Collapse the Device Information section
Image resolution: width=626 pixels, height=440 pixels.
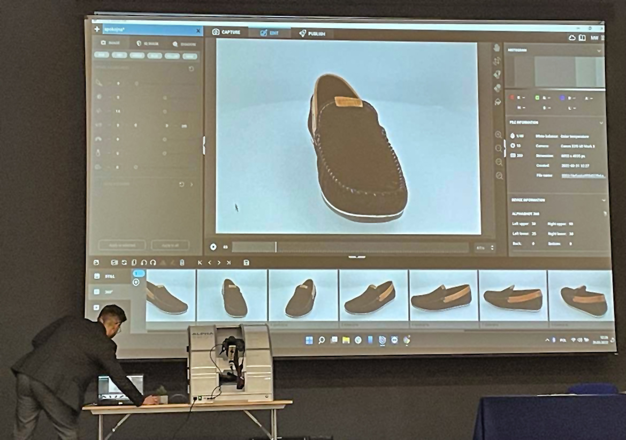(x=603, y=200)
